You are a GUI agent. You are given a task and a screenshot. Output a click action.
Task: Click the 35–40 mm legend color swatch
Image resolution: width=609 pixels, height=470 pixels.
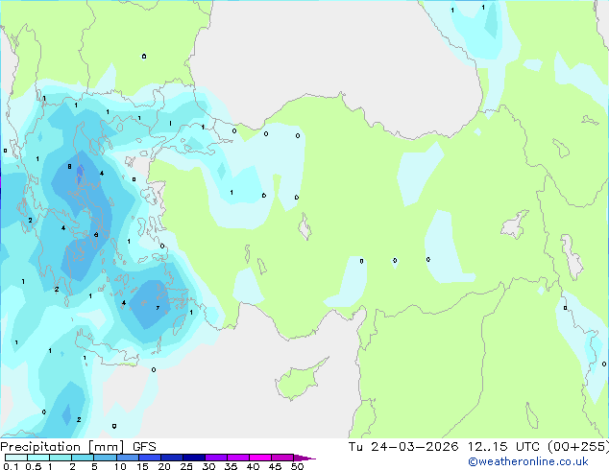237,458
